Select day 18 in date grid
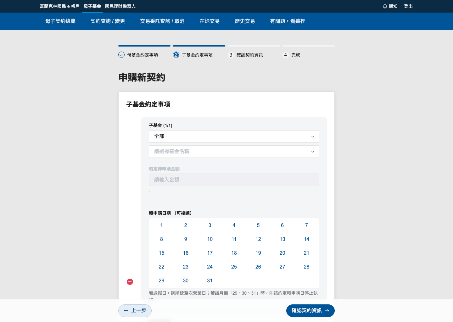Screen dimensions: 453x322 234,253
